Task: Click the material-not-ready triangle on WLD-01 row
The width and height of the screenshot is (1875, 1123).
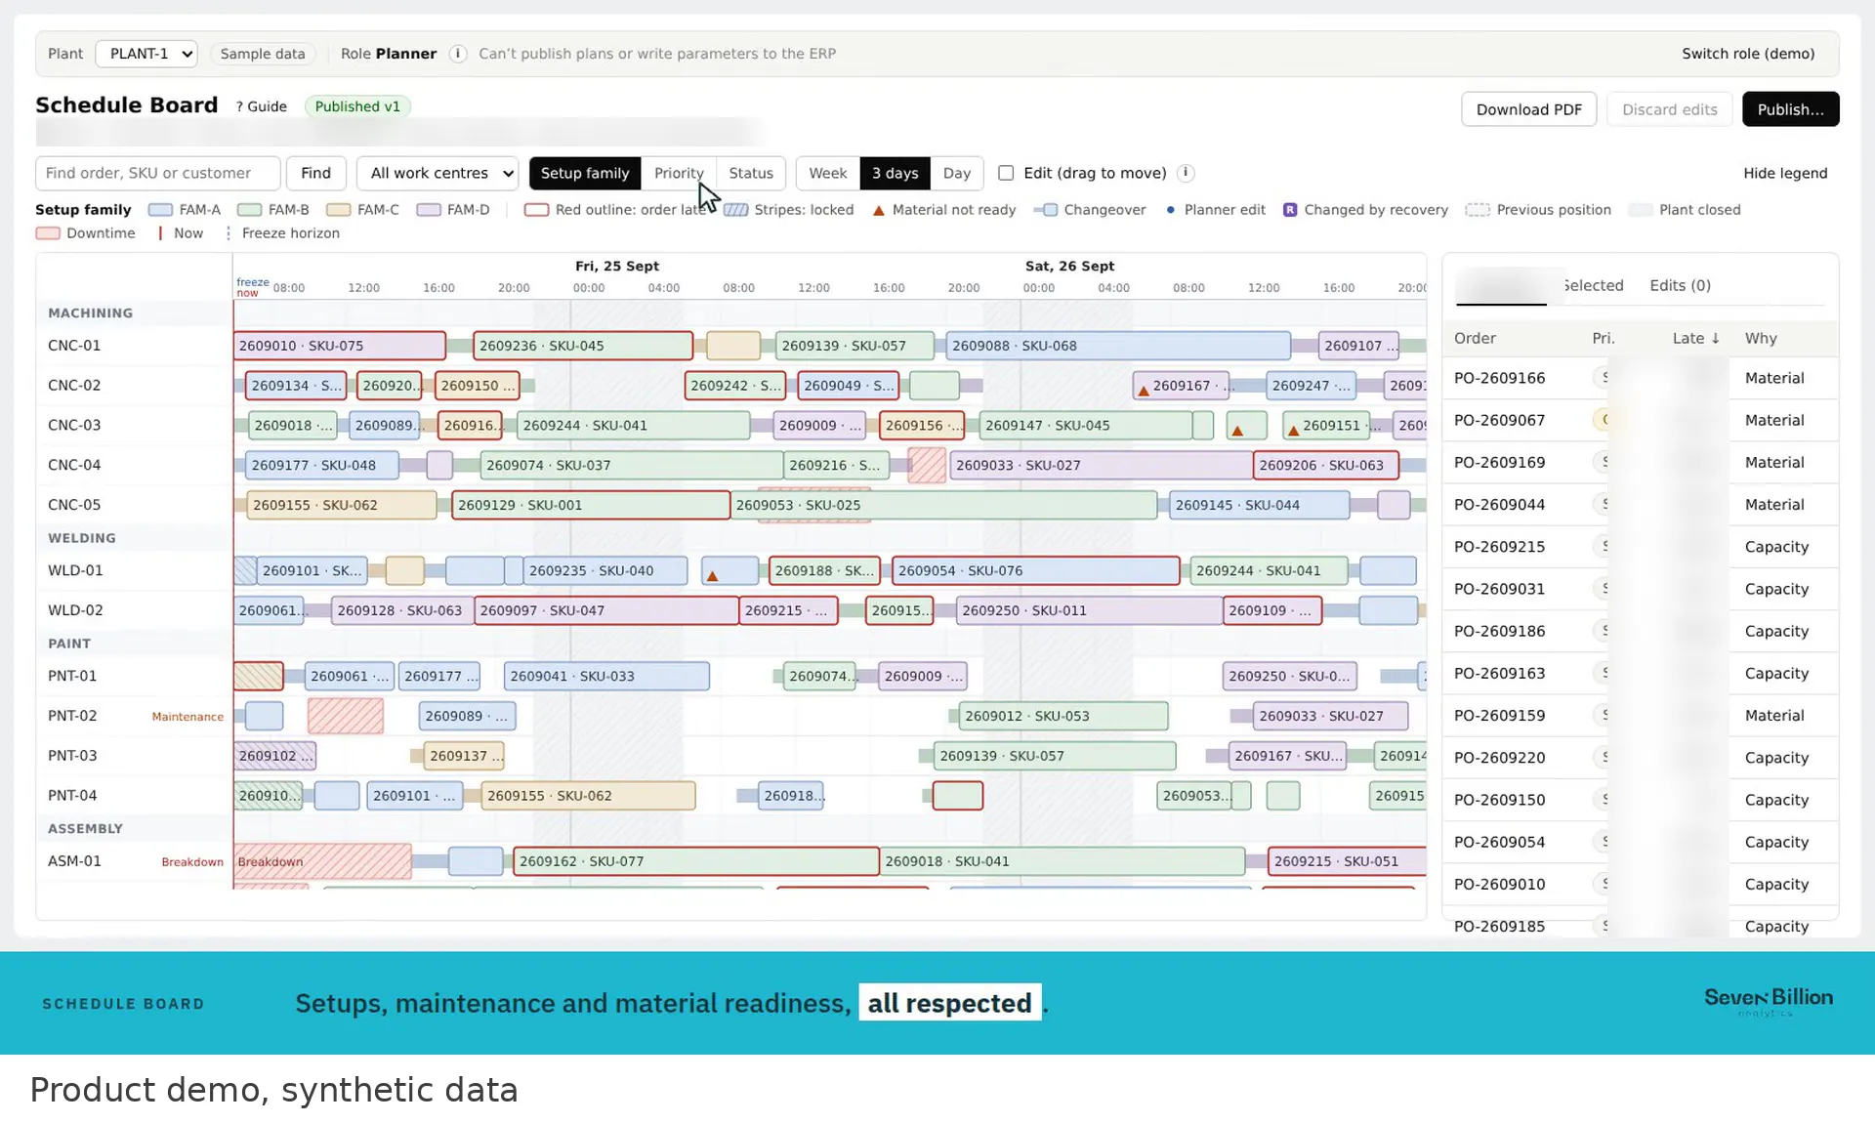Action: pos(712,576)
